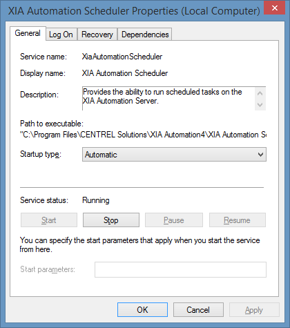Expand the Startup type dropdown
Viewport: 290px width, 328px height.
[174, 155]
